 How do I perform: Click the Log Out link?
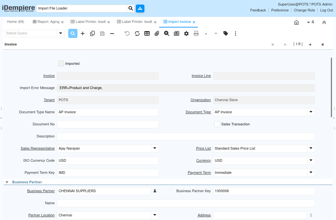326,10
